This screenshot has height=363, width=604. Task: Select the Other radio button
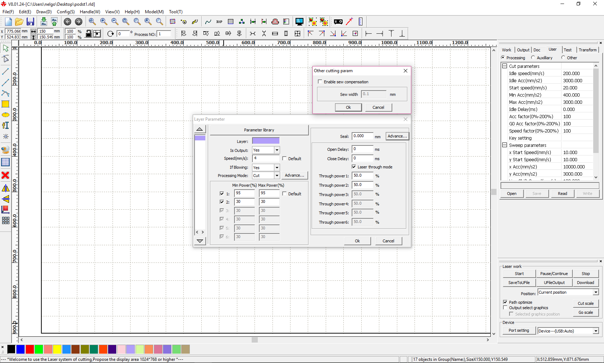pos(563,57)
